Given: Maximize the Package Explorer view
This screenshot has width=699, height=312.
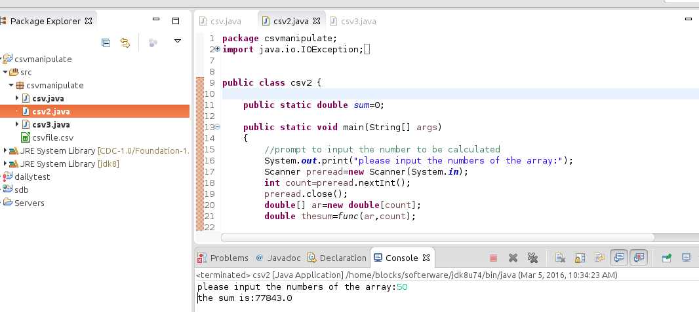Looking at the screenshot, I should [x=176, y=20].
